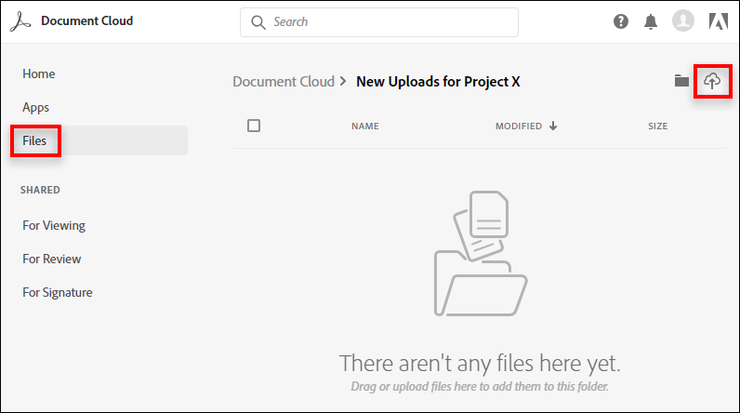
Task: Open Apps in the sidebar
Action: tap(36, 107)
